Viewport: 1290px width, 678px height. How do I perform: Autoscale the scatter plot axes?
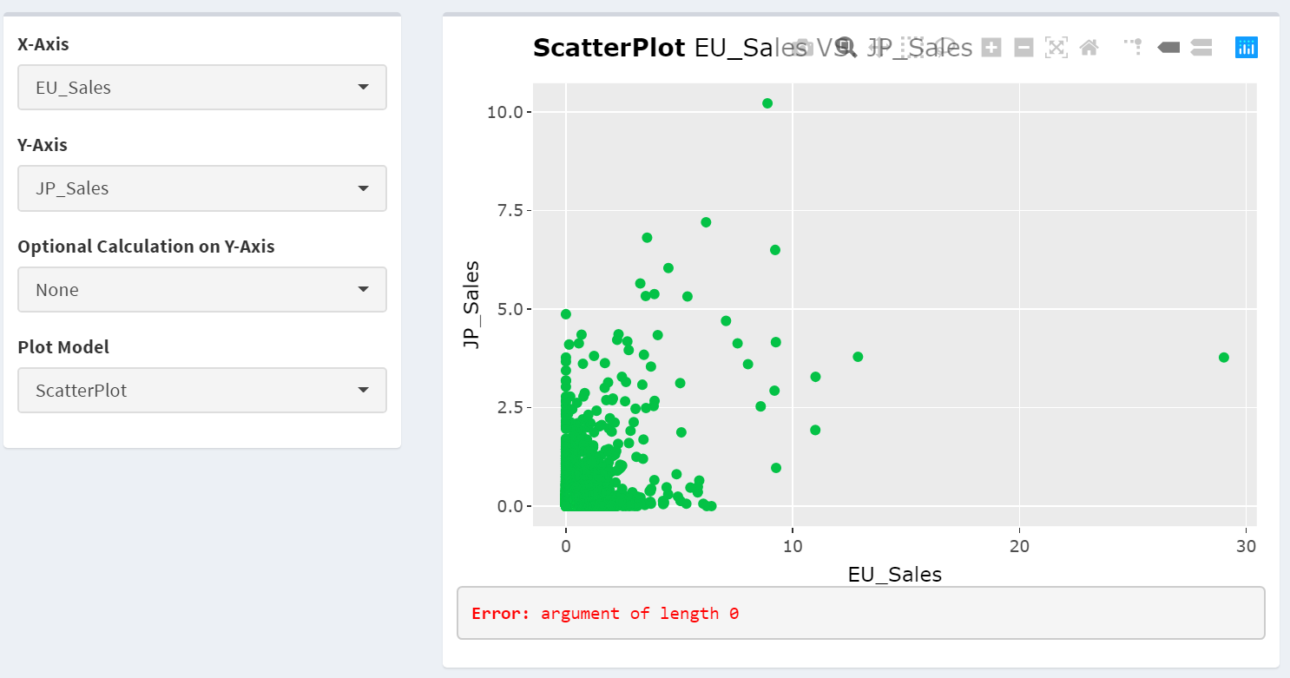(x=1056, y=47)
